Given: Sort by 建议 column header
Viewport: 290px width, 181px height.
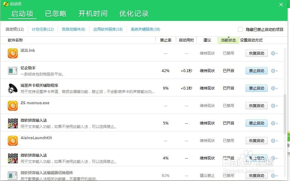Looking at the screenshot, I should click(x=207, y=40).
